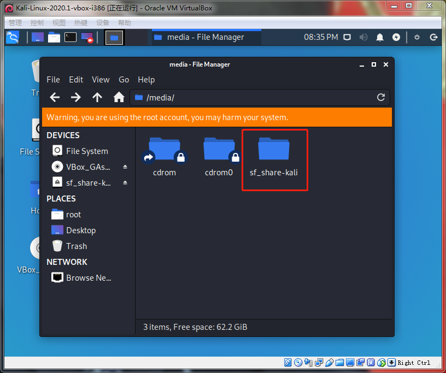Click the 08:35 PM clock

(321, 37)
